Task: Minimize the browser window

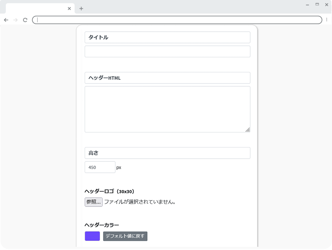Action: (307, 5)
